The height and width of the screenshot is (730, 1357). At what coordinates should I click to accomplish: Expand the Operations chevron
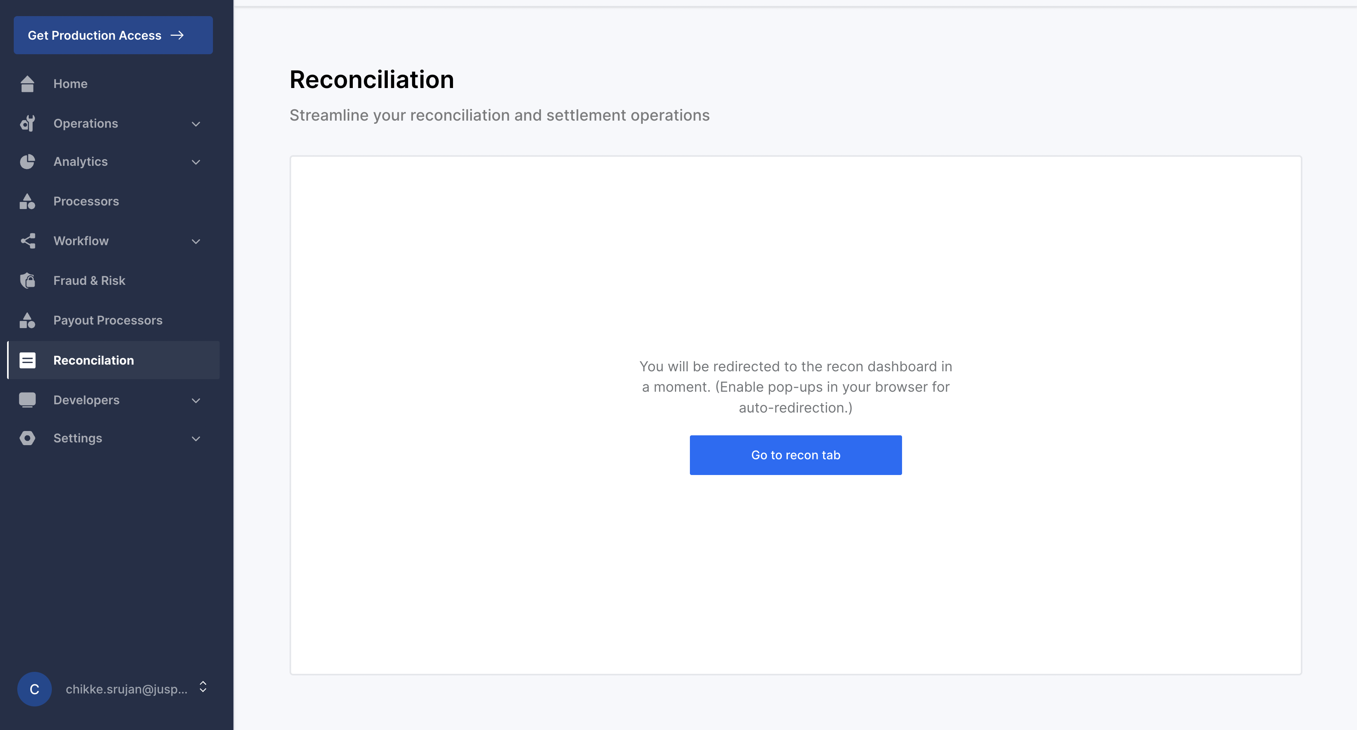(x=196, y=124)
